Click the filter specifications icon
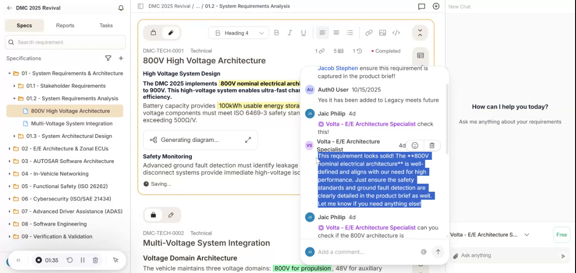The height and width of the screenshot is (273, 576). [108, 58]
